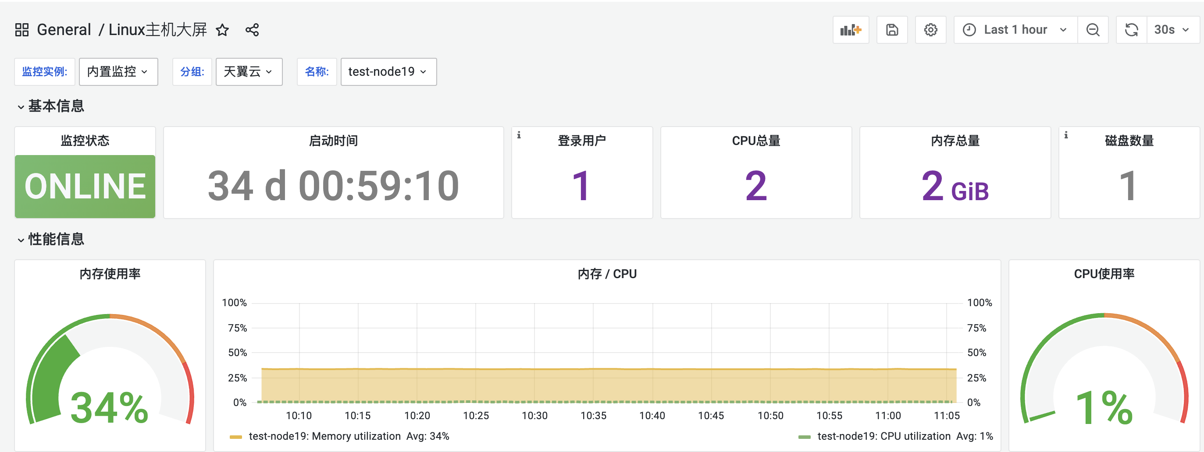Save the dashboard with the floppy icon
1204x452 pixels.
(892, 30)
